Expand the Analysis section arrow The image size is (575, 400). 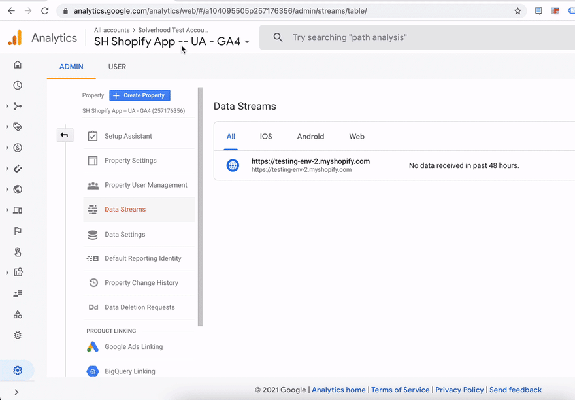coord(7,273)
